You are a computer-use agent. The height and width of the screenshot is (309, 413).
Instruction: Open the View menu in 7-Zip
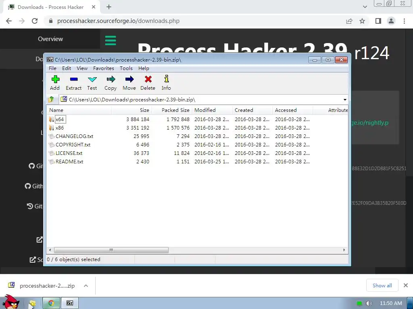82,68
